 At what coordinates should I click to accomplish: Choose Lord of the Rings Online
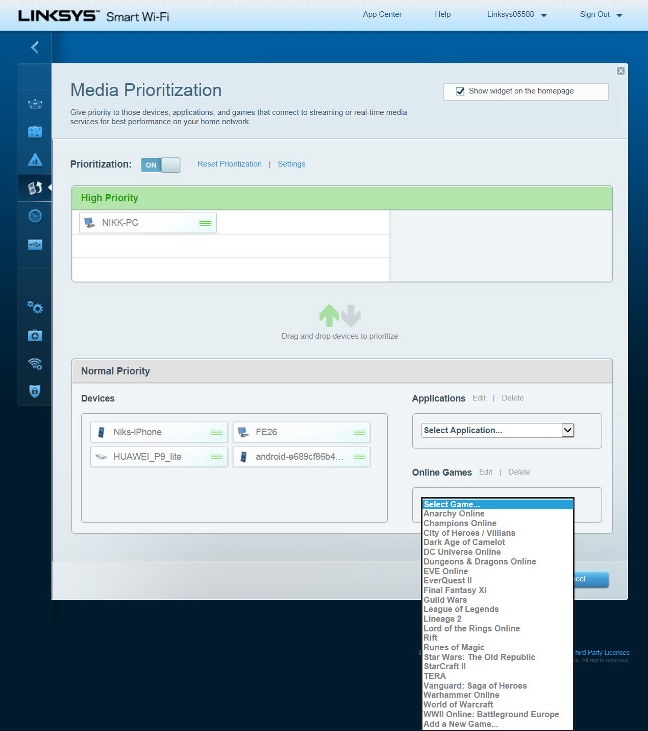coord(498,628)
